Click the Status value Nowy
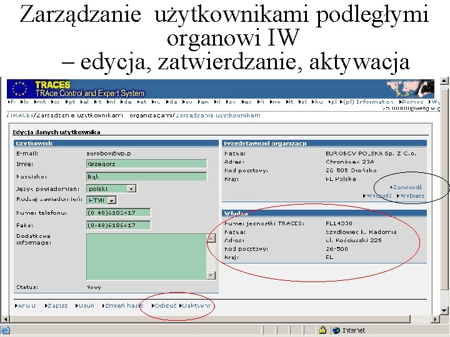Screen dimensions: 450x337 coord(94,287)
